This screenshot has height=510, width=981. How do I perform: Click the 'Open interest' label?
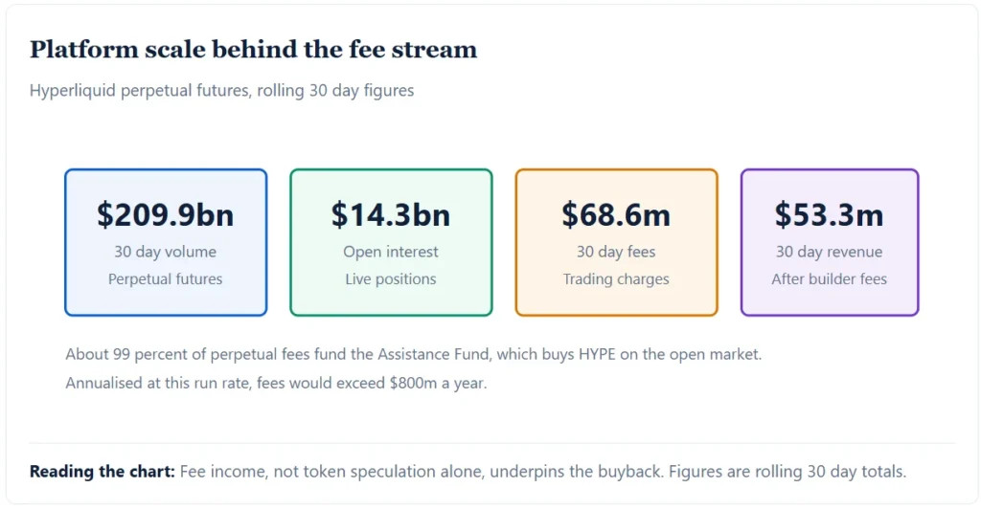click(391, 252)
